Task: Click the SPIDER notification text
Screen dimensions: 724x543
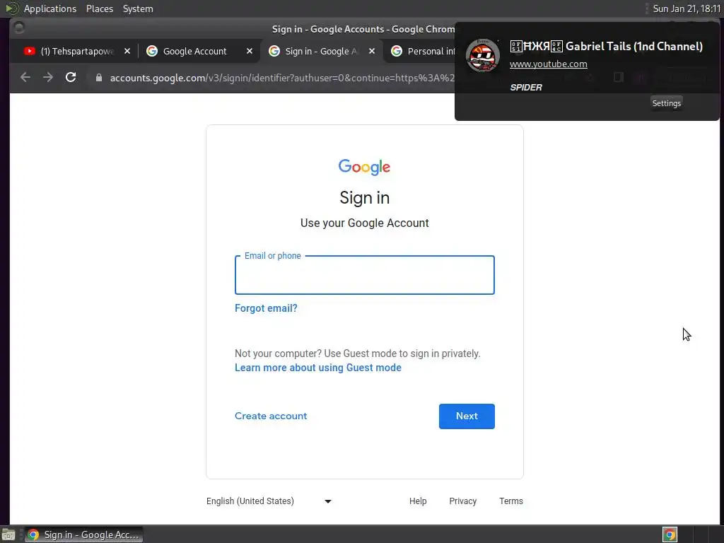Action: (x=526, y=87)
